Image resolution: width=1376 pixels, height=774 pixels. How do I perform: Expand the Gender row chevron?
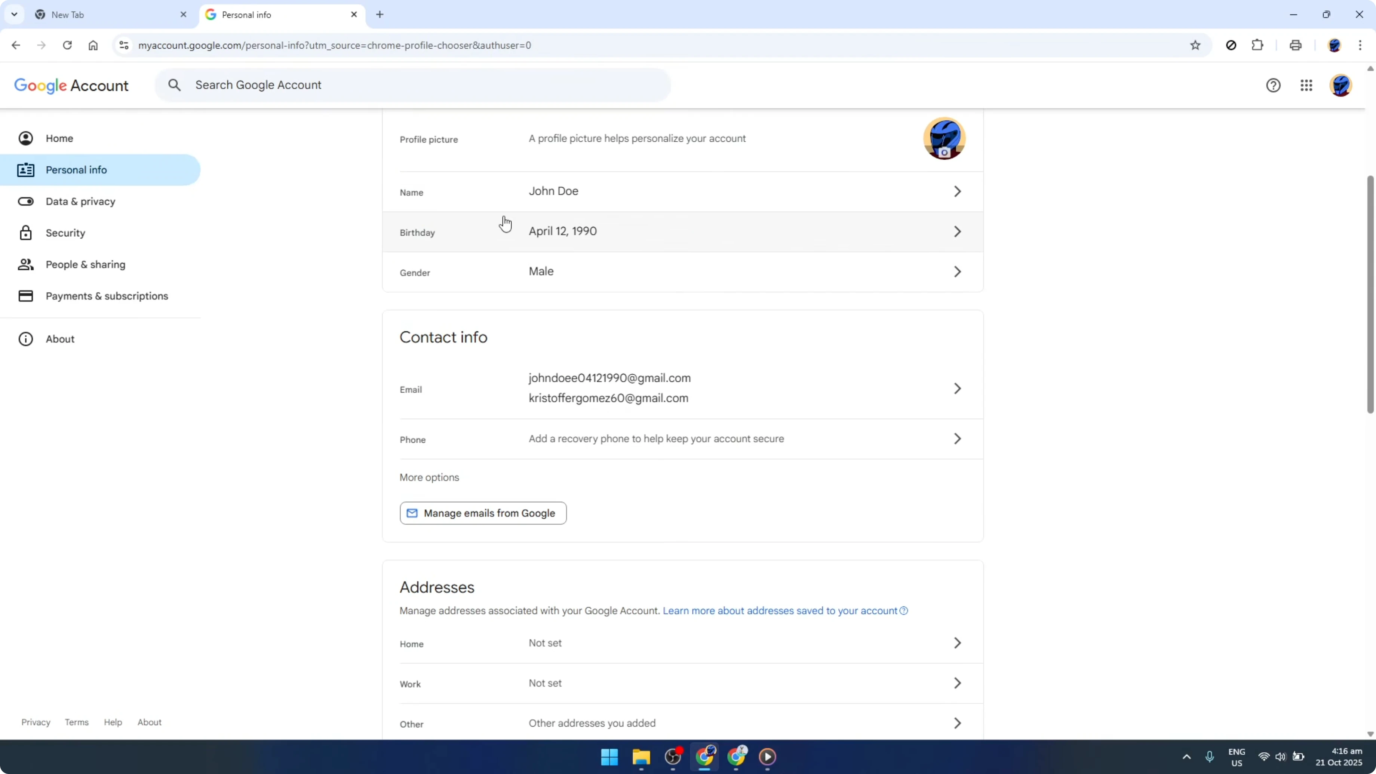(x=957, y=272)
